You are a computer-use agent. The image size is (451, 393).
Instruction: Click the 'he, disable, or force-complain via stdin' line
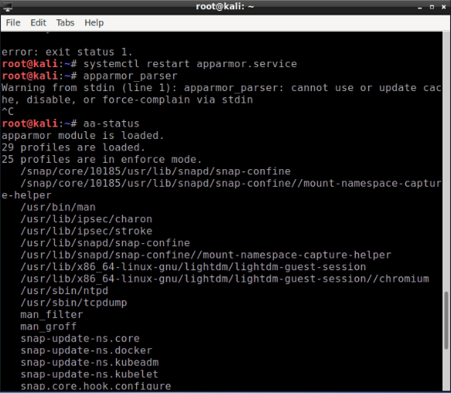tap(127, 100)
